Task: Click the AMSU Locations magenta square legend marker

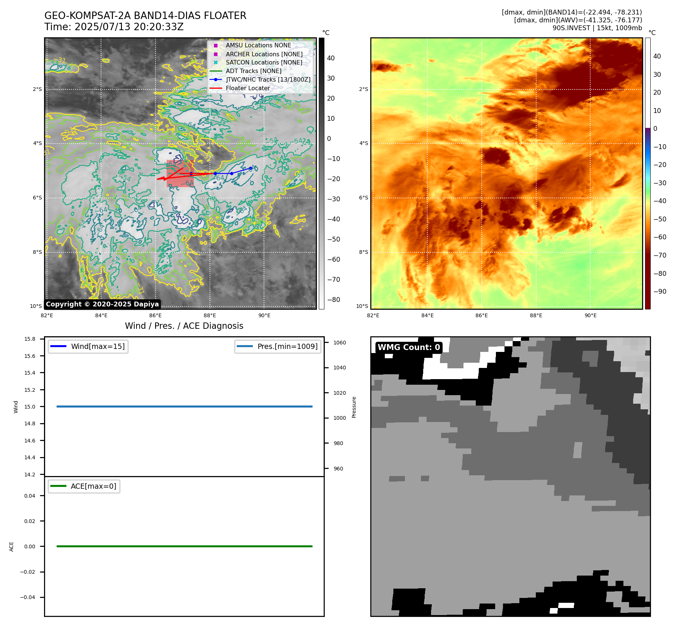Action: (x=216, y=45)
